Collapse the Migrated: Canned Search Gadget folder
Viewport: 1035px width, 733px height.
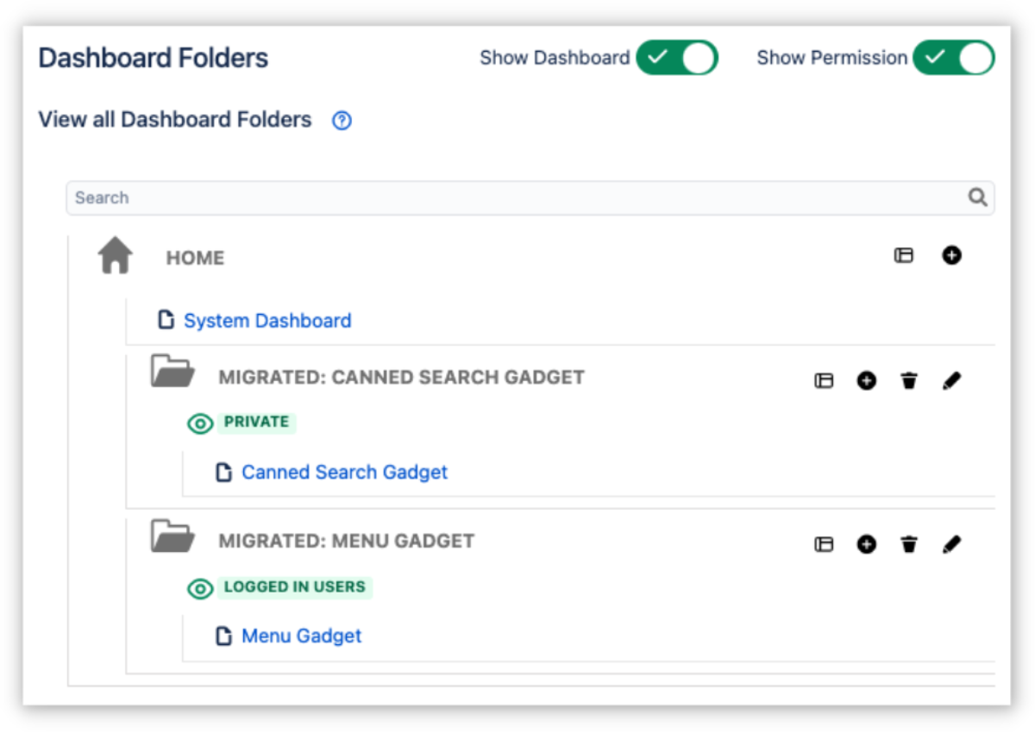(x=172, y=372)
